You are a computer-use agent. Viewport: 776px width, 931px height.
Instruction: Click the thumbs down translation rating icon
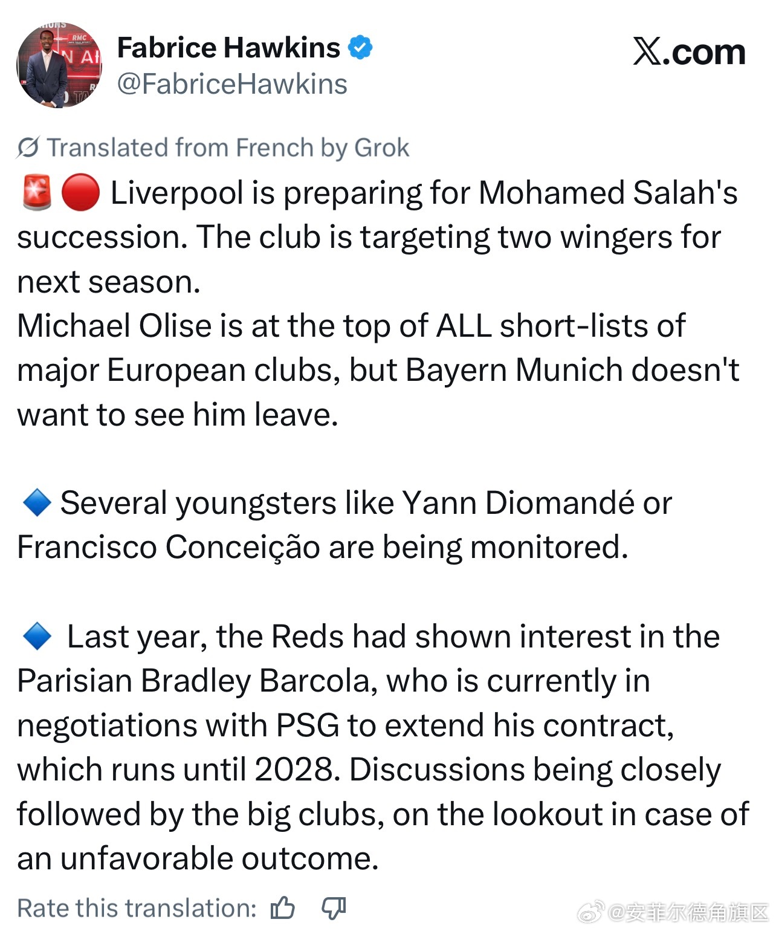tap(334, 908)
